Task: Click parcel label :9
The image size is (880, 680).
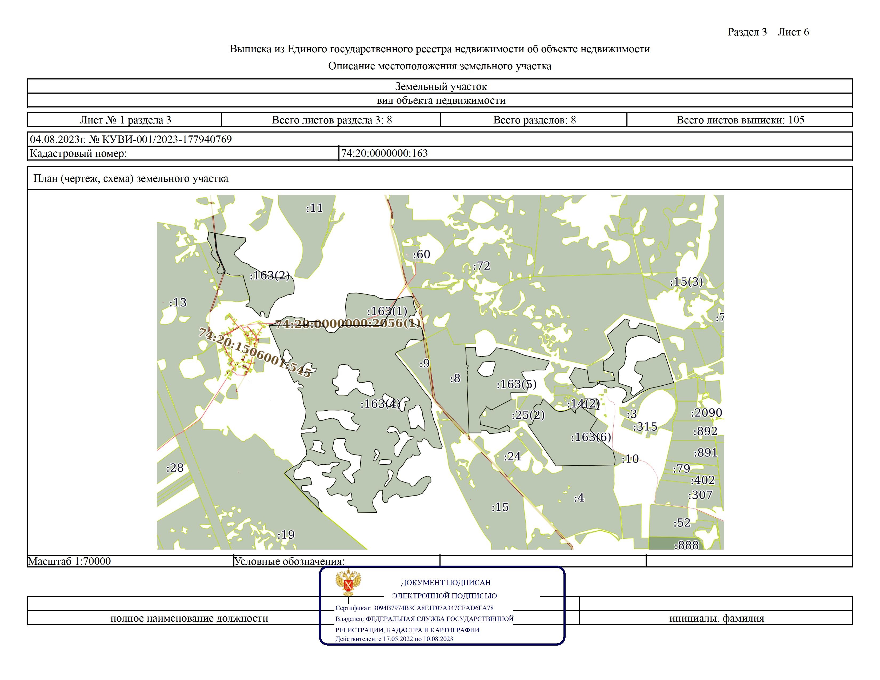Action: 425,363
